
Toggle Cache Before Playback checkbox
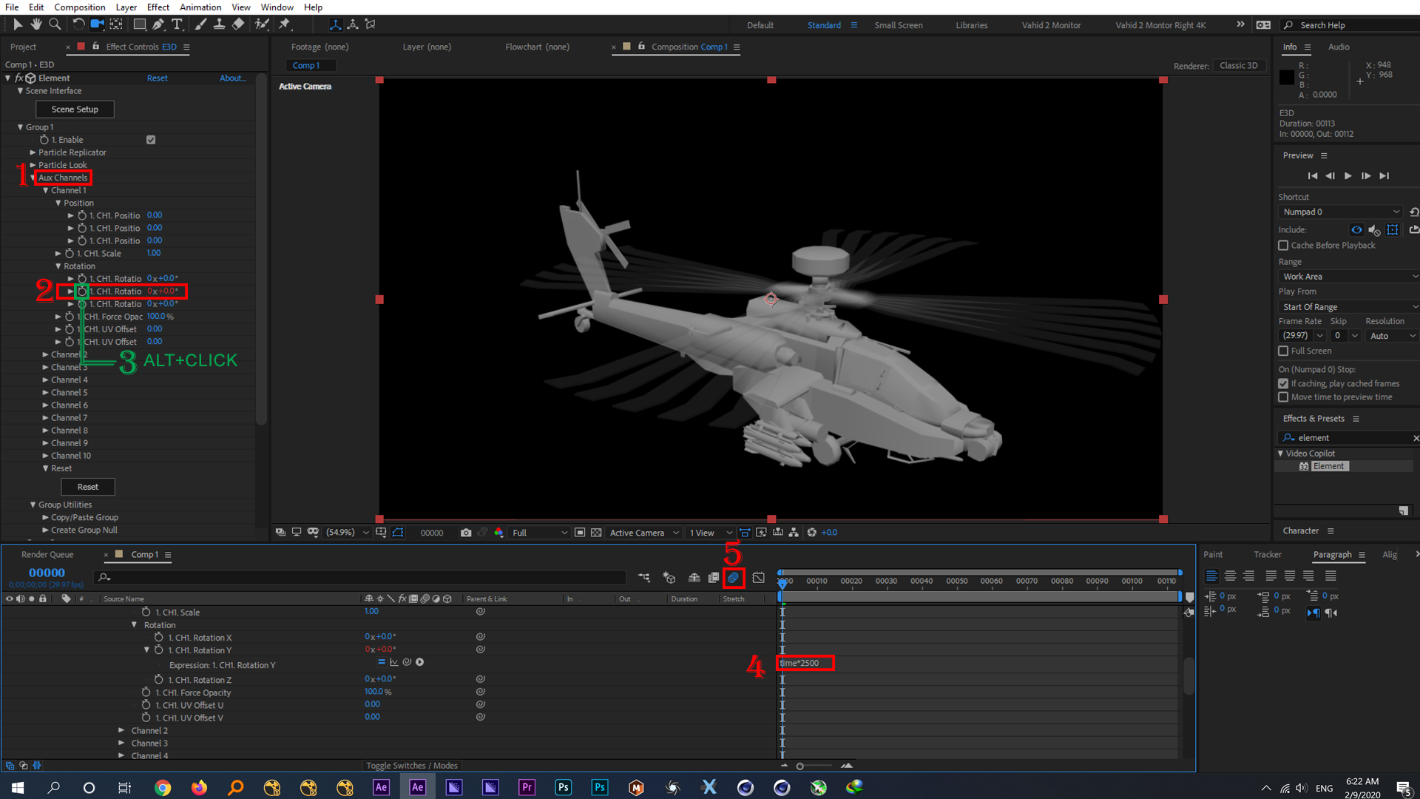pyautogui.click(x=1283, y=245)
